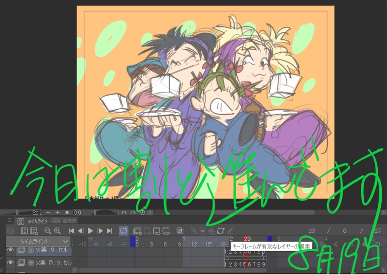Switch to the タイムライン tab

[32, 221]
